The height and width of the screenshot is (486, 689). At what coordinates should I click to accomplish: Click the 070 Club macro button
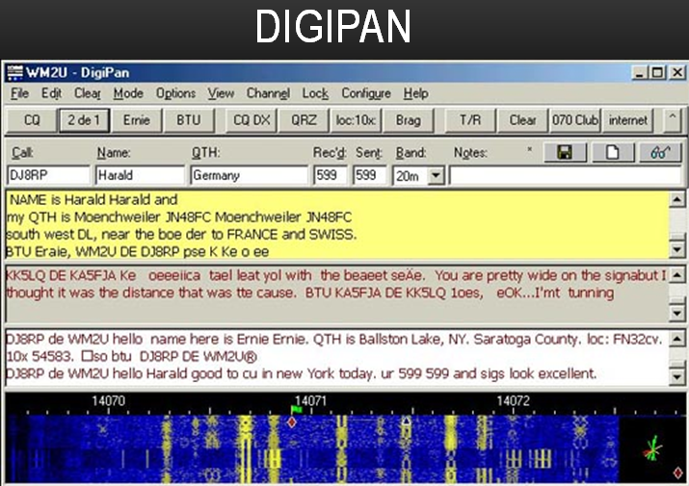click(575, 120)
